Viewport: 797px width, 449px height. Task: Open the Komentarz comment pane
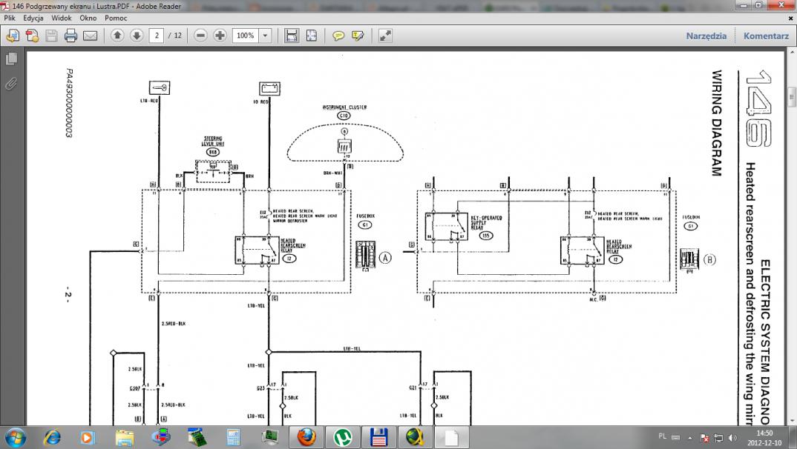[766, 36]
